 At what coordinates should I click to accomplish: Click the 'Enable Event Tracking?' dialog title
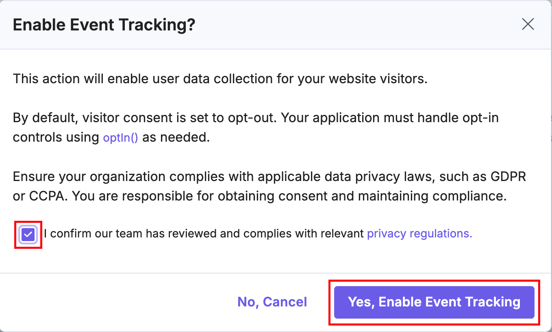pos(104,25)
